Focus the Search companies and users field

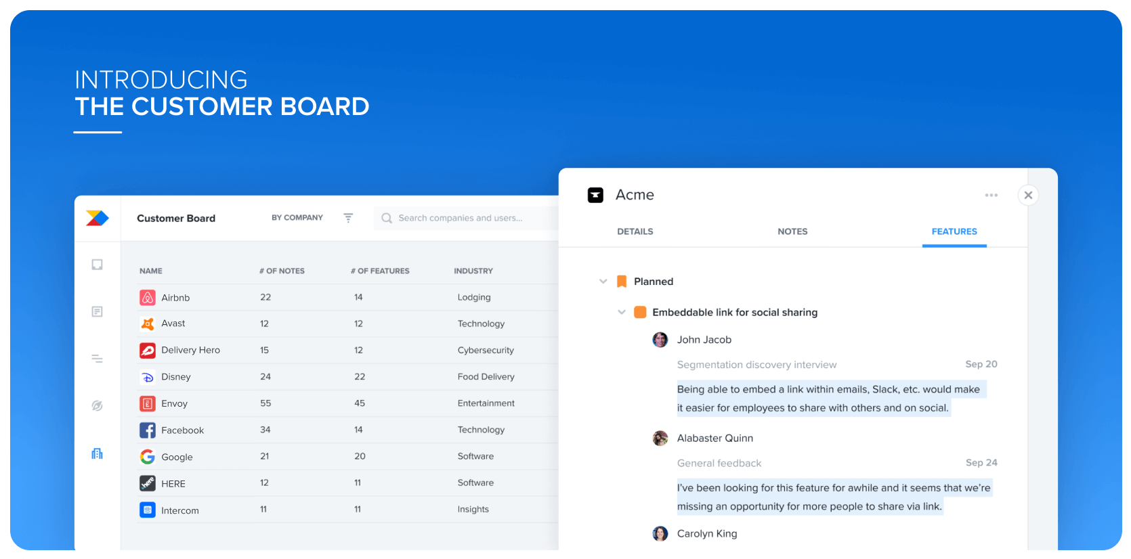pyautogui.click(x=467, y=218)
